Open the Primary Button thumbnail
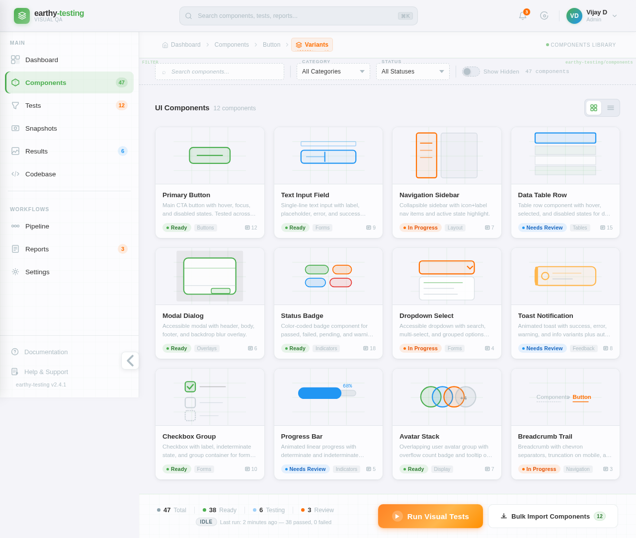This screenshot has height=538, width=636. (x=210, y=155)
